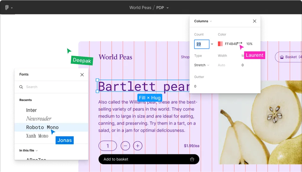Click the quantity field showing 1
The height and width of the screenshot is (172, 302).
tap(108, 146)
